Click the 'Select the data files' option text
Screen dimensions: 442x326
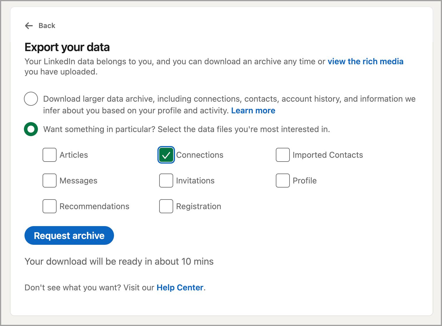(x=187, y=129)
